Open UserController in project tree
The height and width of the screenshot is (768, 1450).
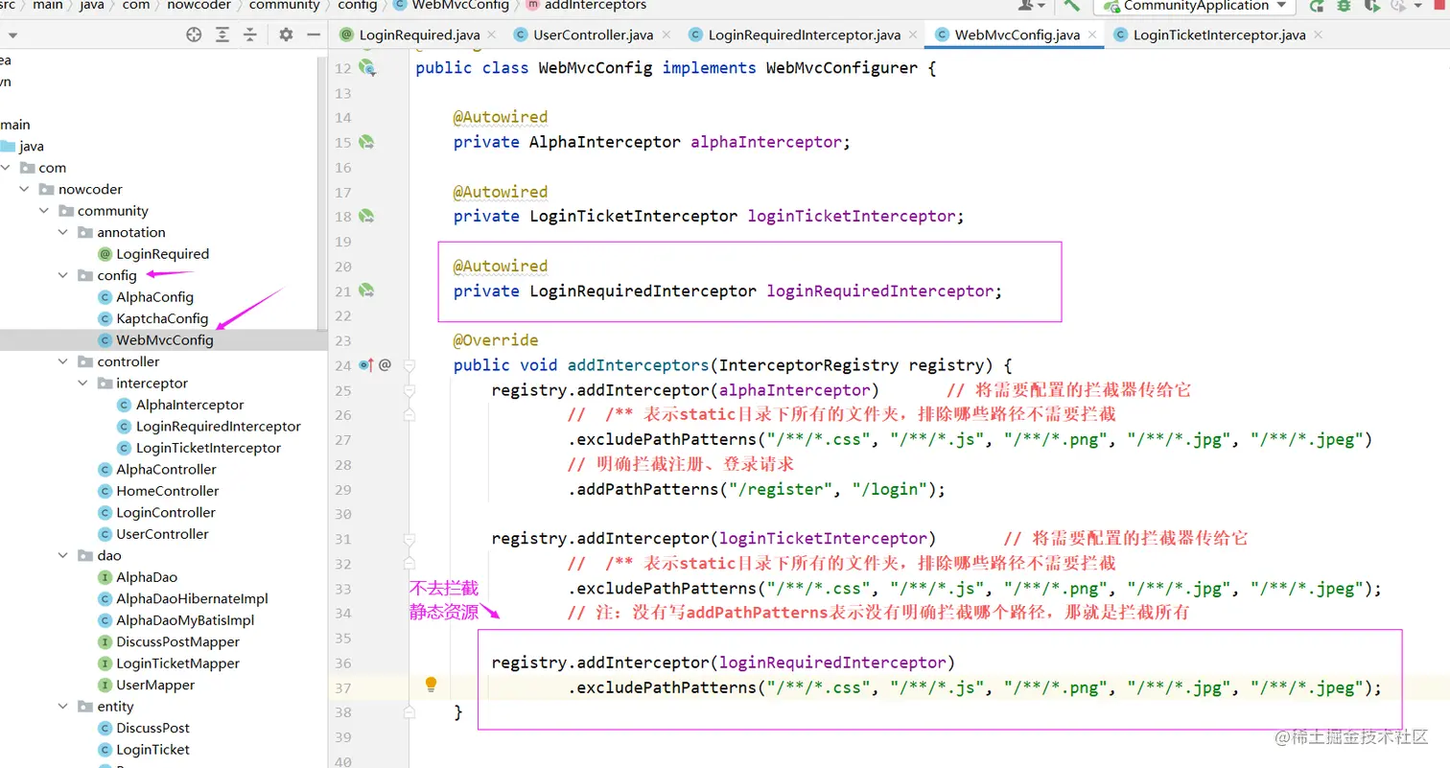point(162,534)
